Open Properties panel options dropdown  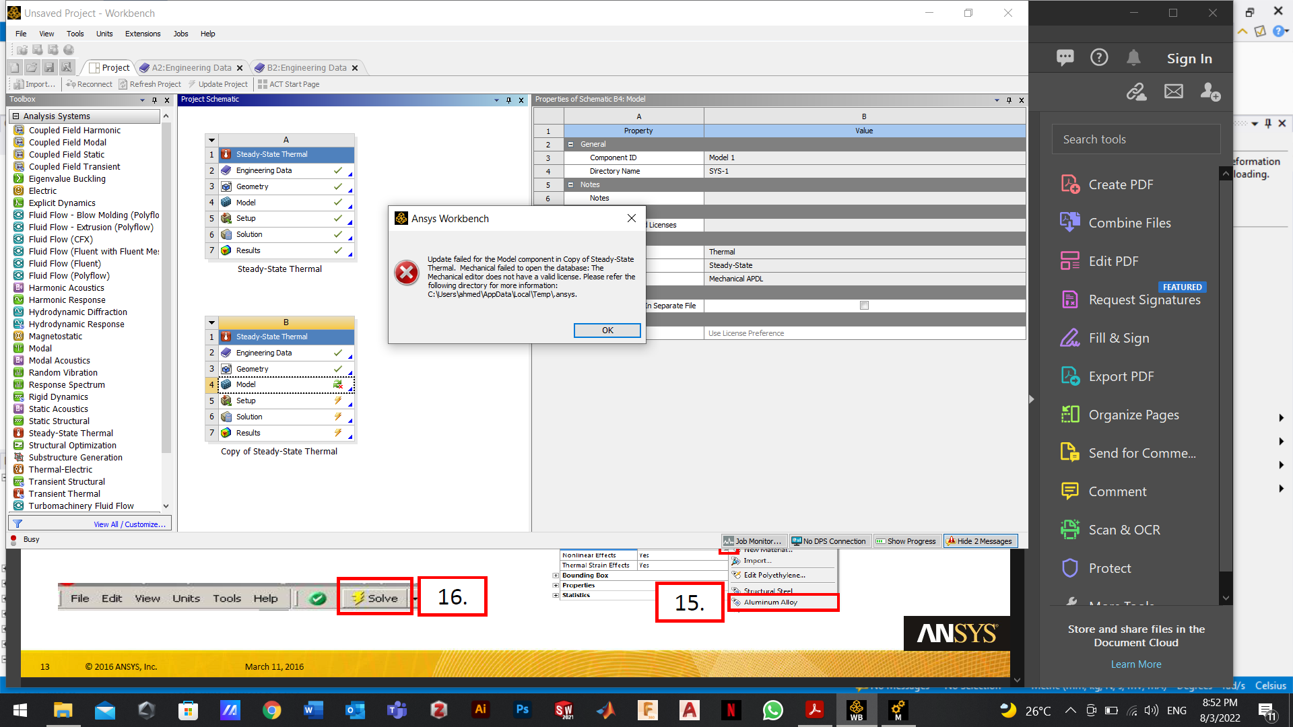coord(997,100)
